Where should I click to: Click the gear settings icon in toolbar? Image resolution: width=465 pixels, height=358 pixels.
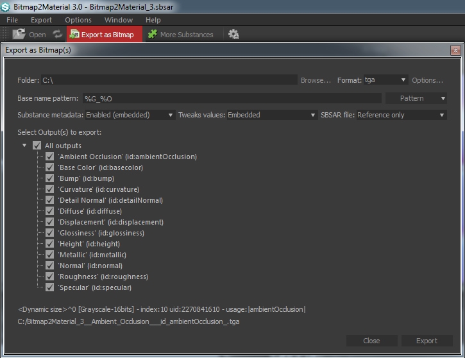[x=233, y=35]
